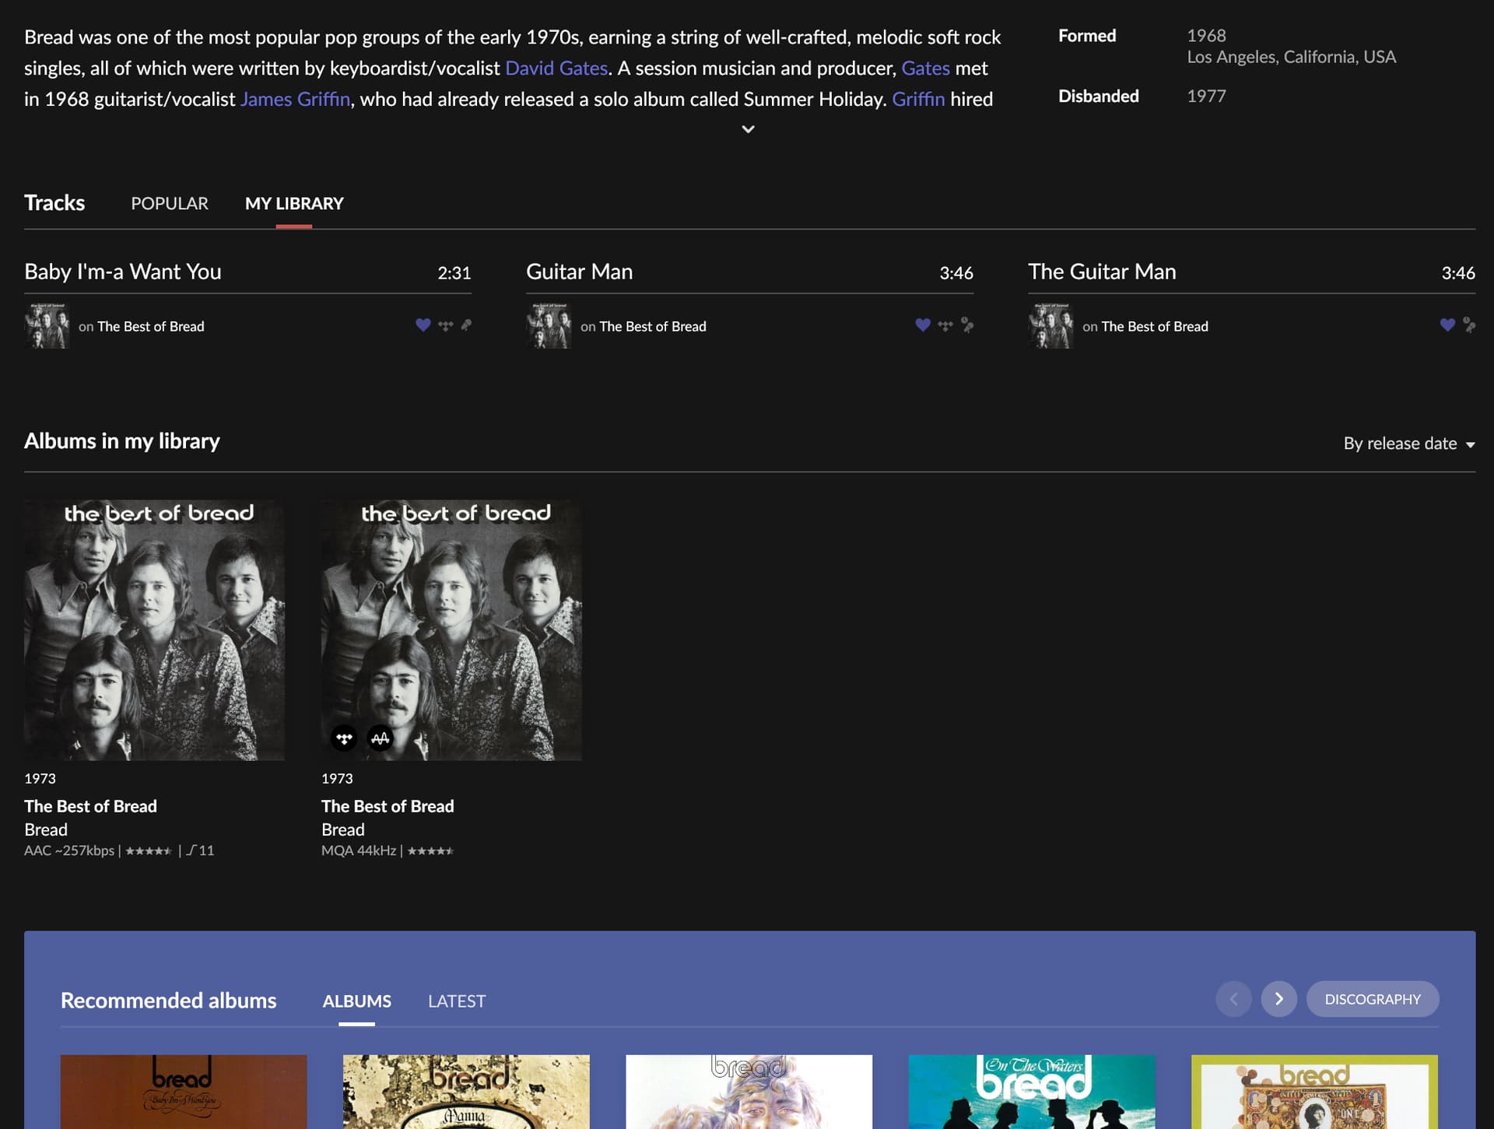Screen dimensions: 1494x1129
Task: Click TIDAL icon on Guitar Man track
Action: point(945,325)
